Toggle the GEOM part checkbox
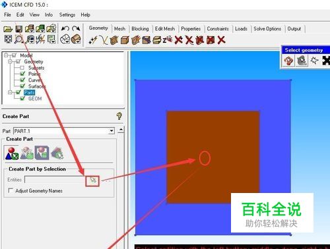The width and height of the screenshot is (330, 249). click(22, 98)
